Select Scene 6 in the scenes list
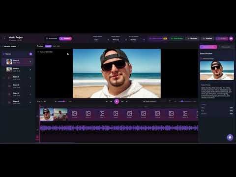Image resolution: width=236 pixels, height=177 pixels. click(x=18, y=102)
